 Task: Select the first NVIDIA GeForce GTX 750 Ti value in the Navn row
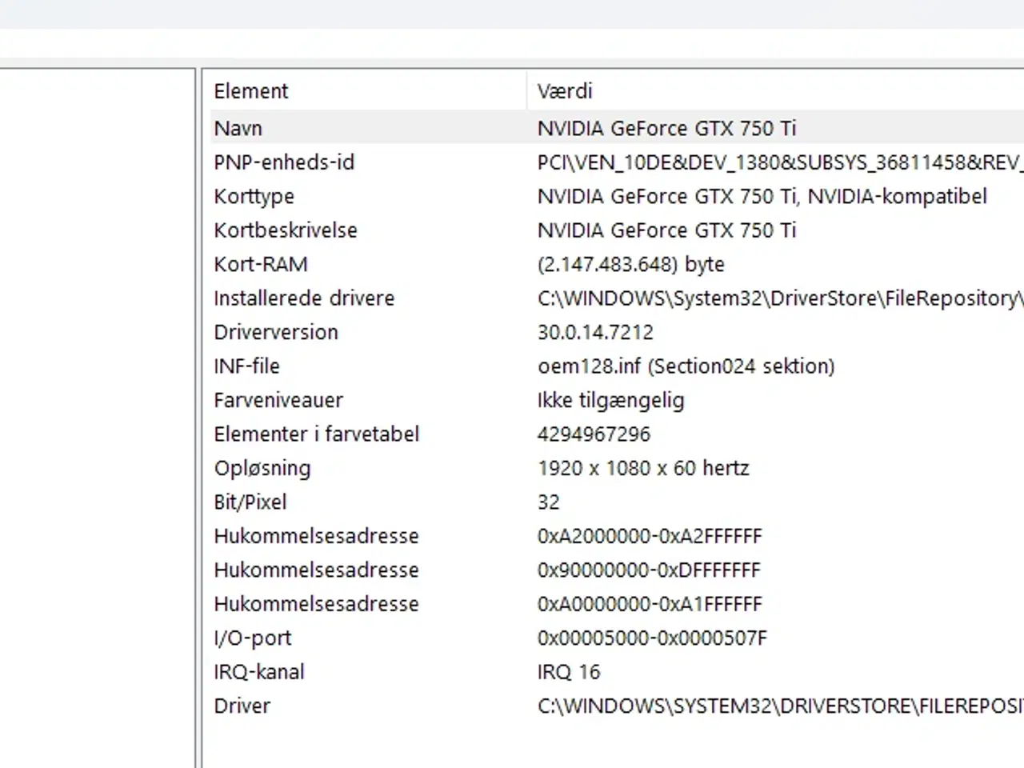coord(666,128)
